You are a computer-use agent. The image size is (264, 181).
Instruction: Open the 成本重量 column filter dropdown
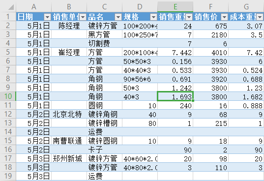tap(260, 17)
